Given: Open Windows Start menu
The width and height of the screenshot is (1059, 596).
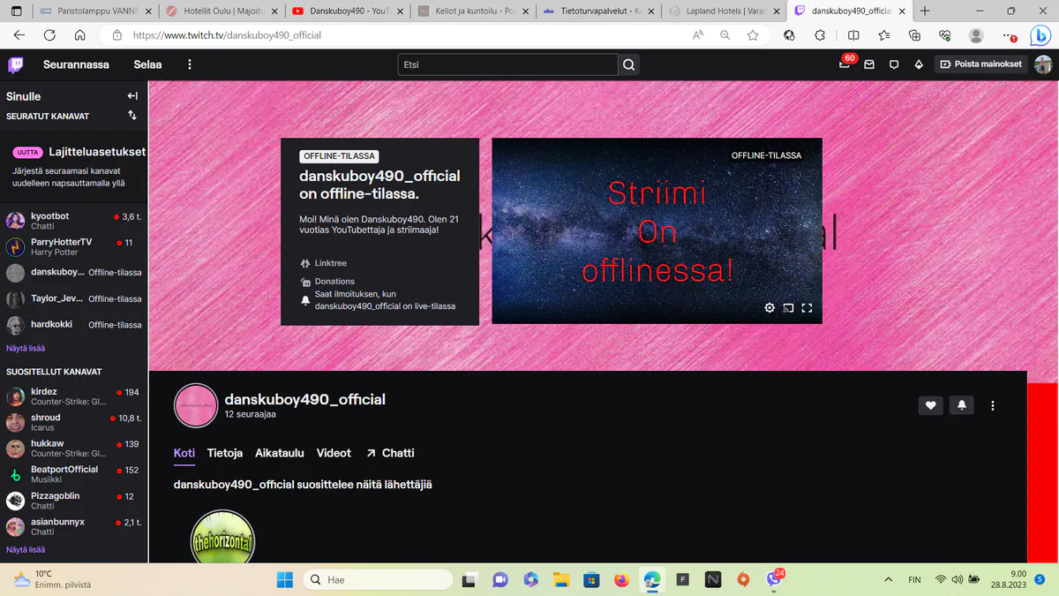Looking at the screenshot, I should pos(285,580).
